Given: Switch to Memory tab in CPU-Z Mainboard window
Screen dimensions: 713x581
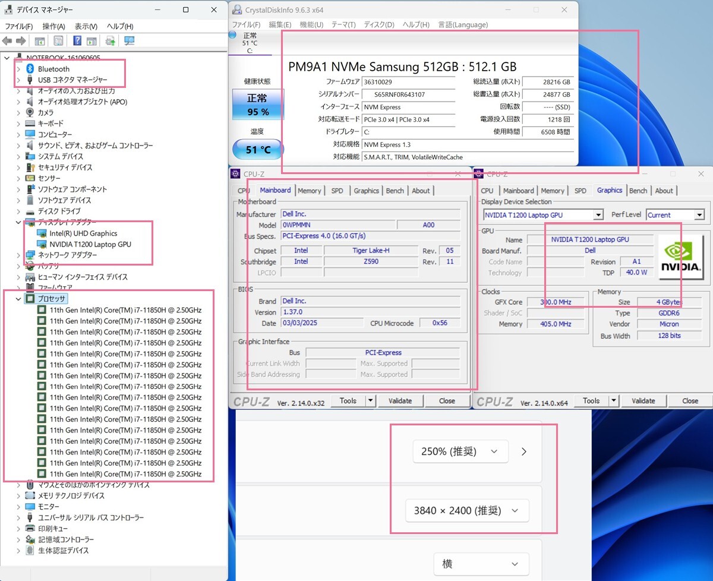Looking at the screenshot, I should (310, 191).
